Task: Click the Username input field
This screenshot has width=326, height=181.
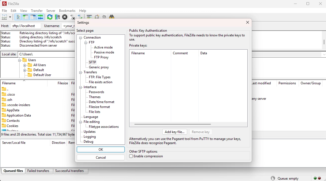Action: click(68, 26)
